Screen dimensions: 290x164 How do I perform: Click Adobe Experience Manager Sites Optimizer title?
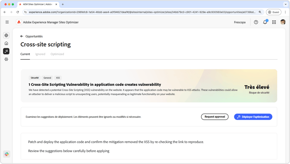51,22
